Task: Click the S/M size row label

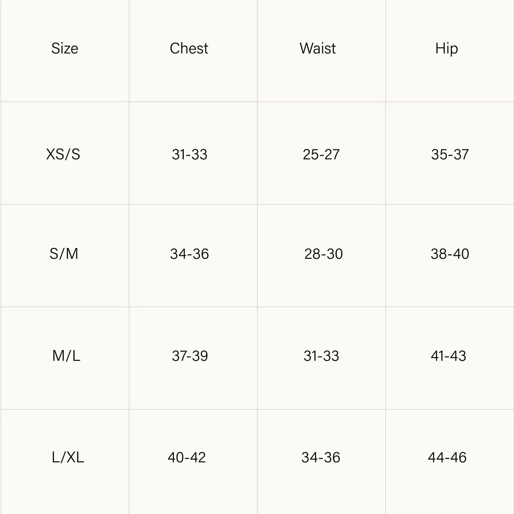Action: click(x=64, y=254)
